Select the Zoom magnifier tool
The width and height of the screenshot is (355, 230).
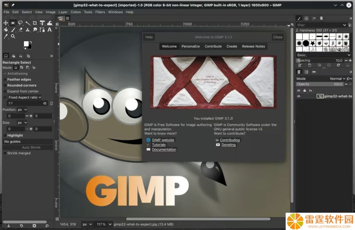[13, 36]
